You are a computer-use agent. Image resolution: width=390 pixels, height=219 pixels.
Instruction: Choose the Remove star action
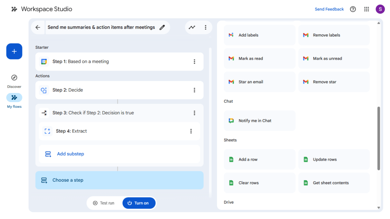point(334,82)
